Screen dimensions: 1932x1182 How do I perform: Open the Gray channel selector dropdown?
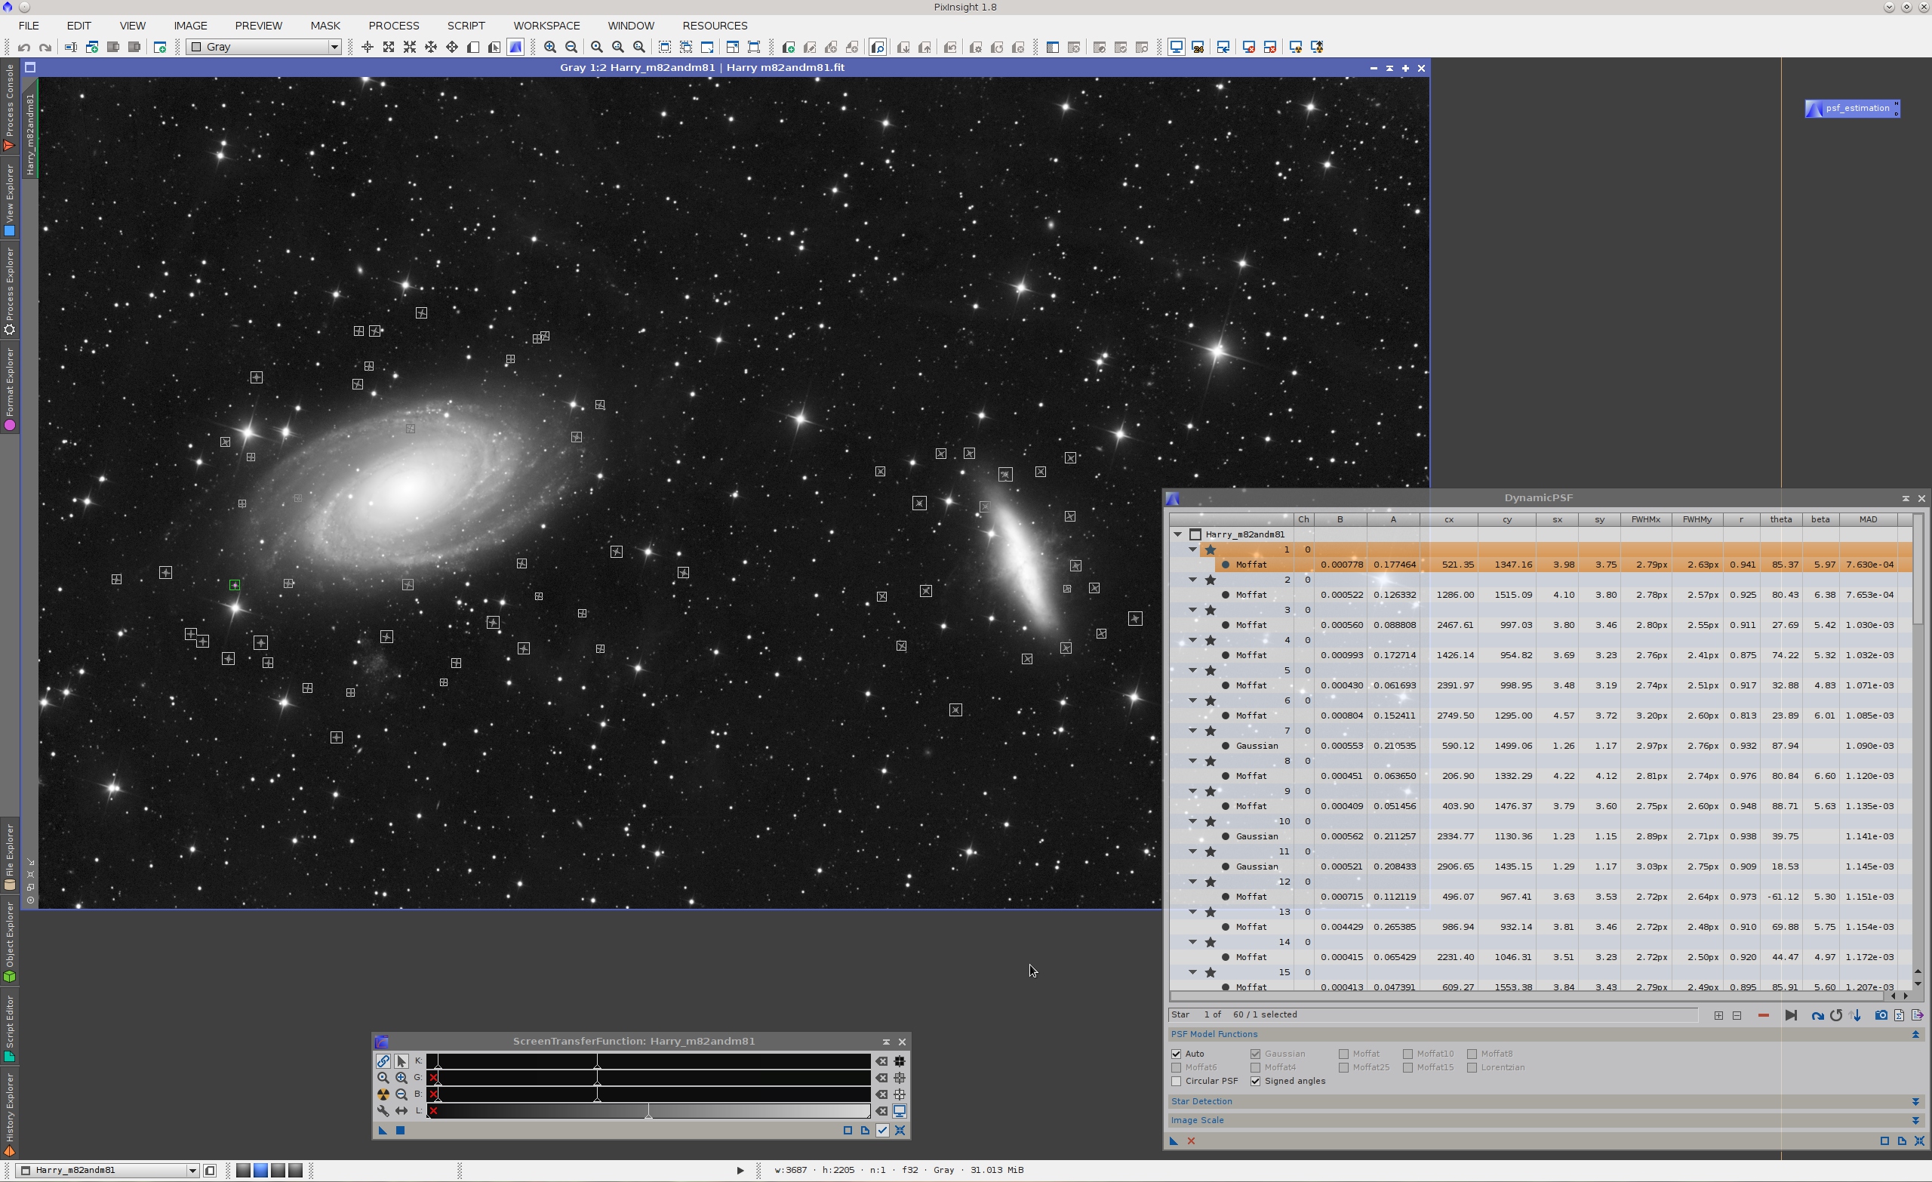coord(334,46)
